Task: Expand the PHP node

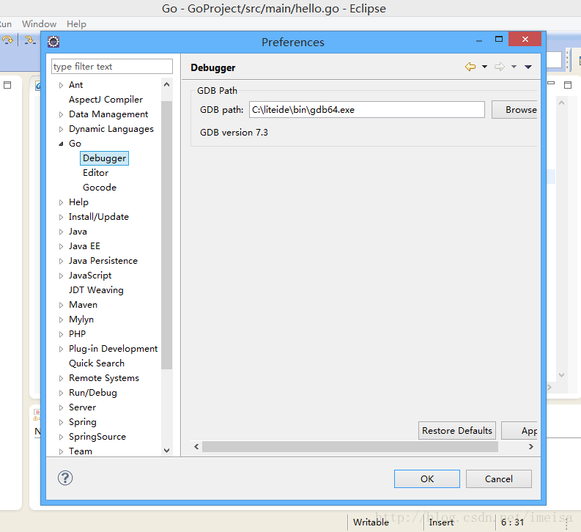Action: 61,334
